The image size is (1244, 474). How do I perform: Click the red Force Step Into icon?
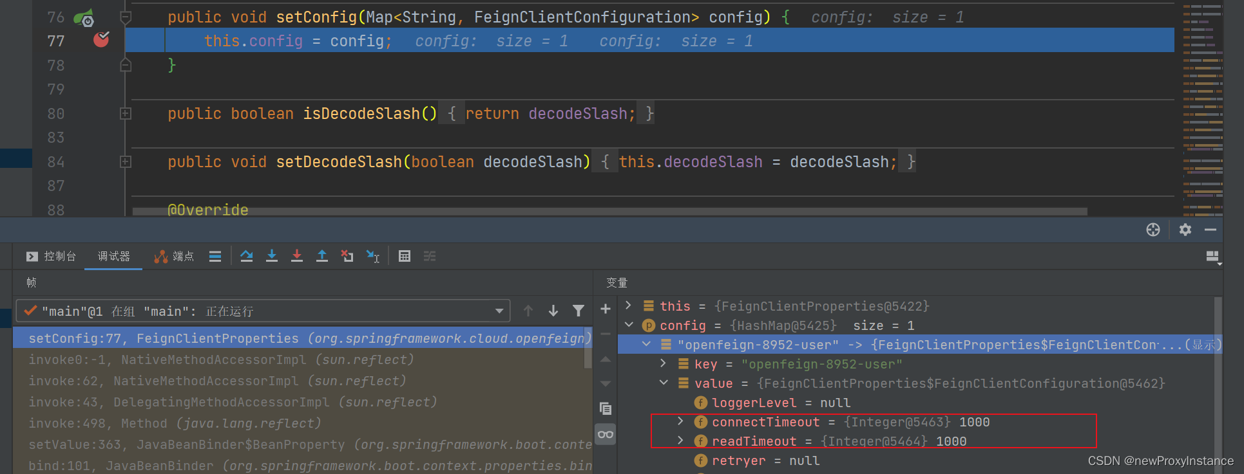coord(297,256)
